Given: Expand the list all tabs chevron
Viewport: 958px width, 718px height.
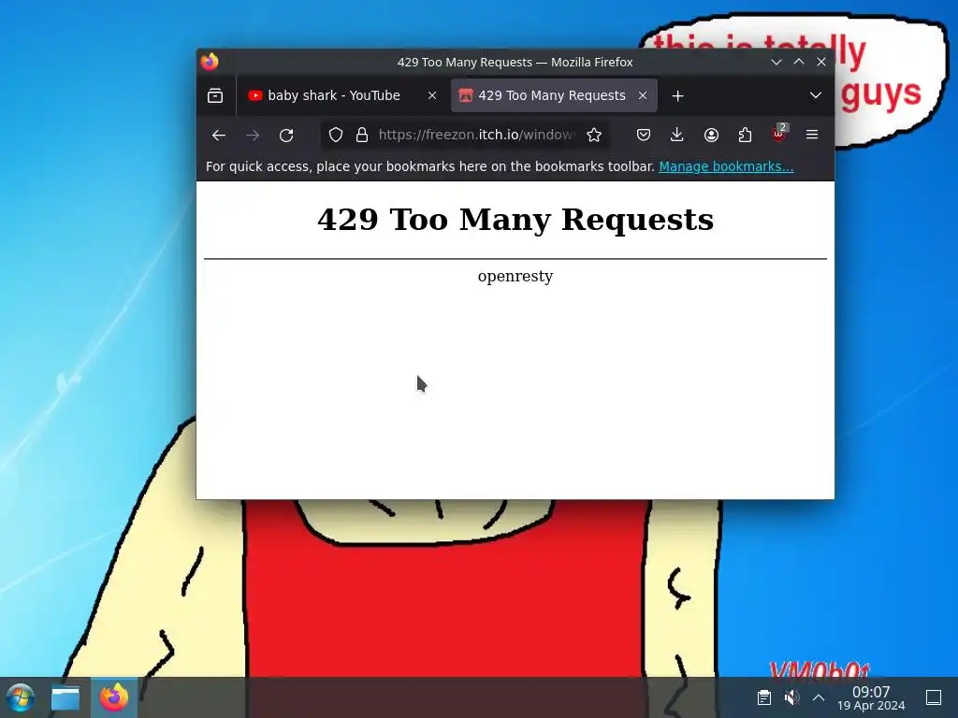Looking at the screenshot, I should pos(815,96).
